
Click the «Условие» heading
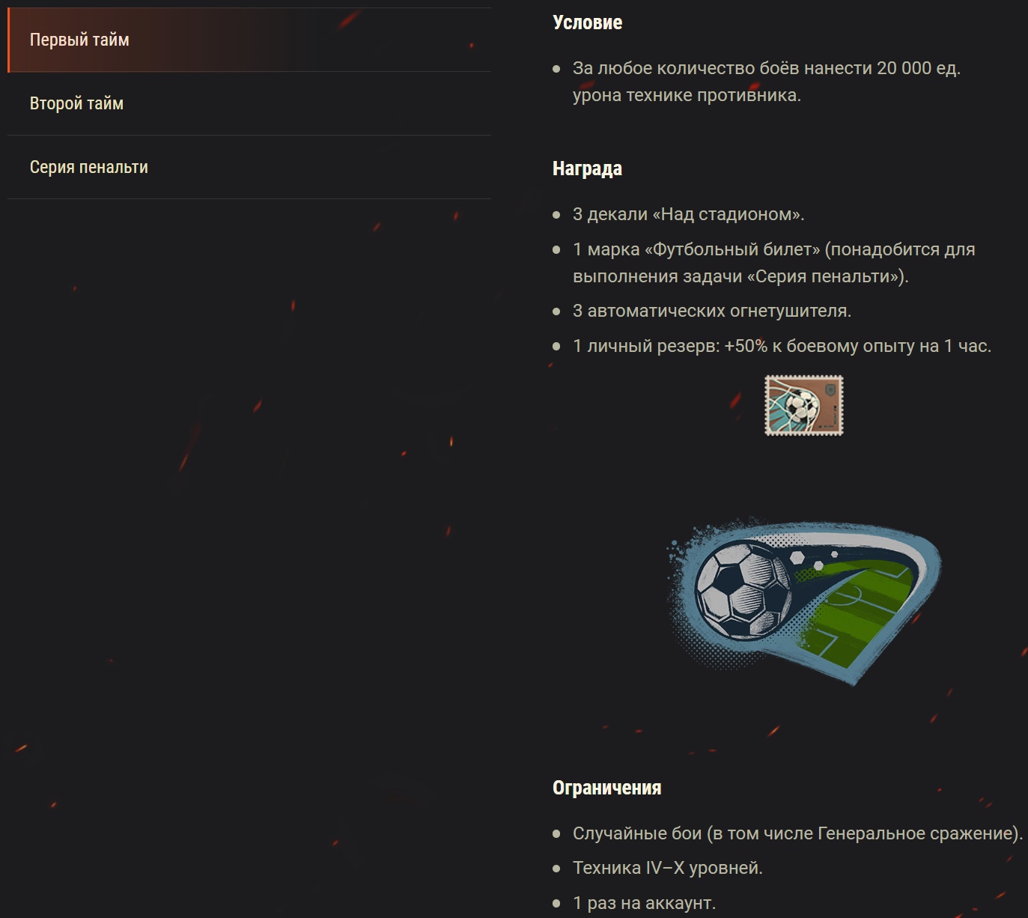(587, 22)
